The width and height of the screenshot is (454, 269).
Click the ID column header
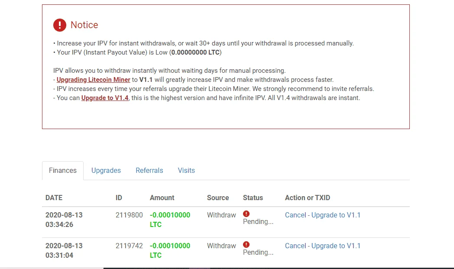[119, 198]
